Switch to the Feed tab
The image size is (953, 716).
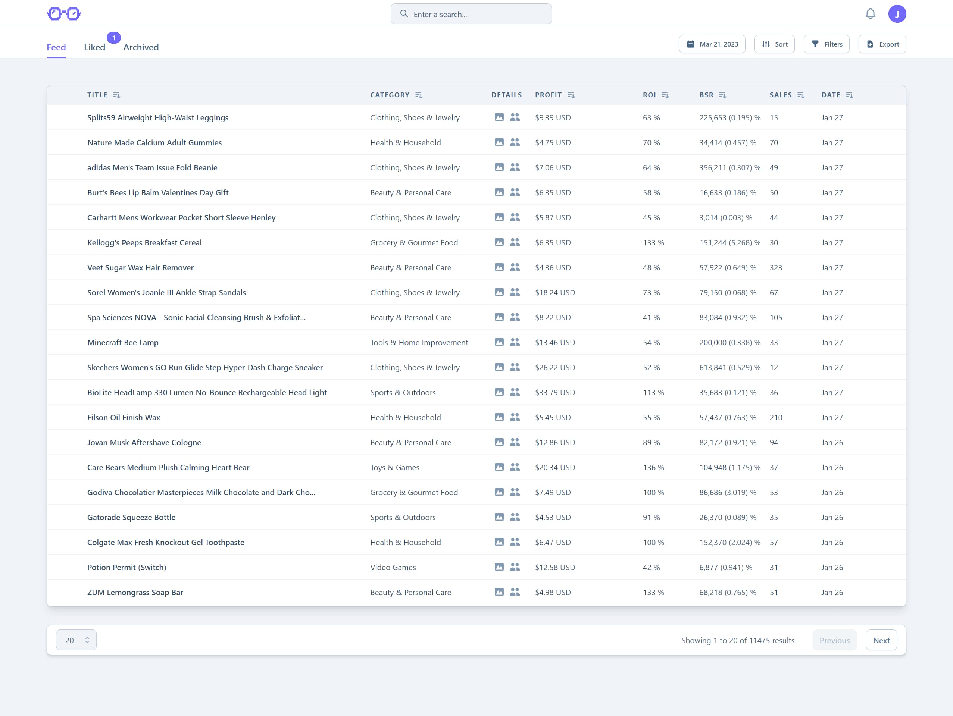click(x=56, y=47)
